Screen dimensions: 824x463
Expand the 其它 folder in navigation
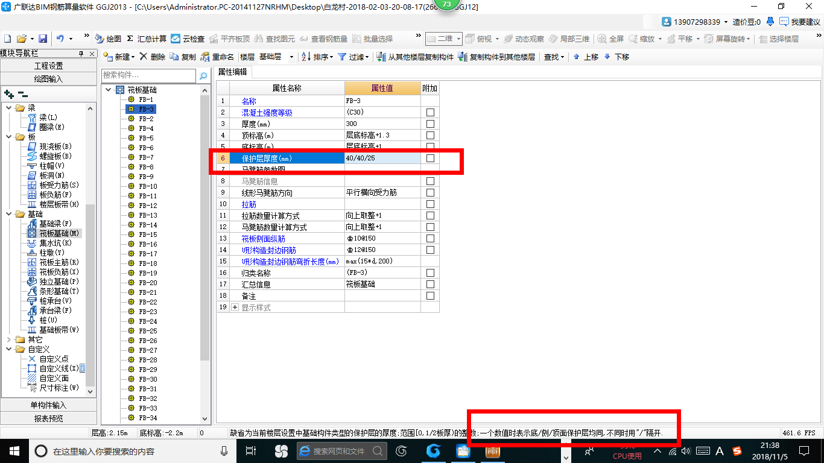click(x=9, y=339)
